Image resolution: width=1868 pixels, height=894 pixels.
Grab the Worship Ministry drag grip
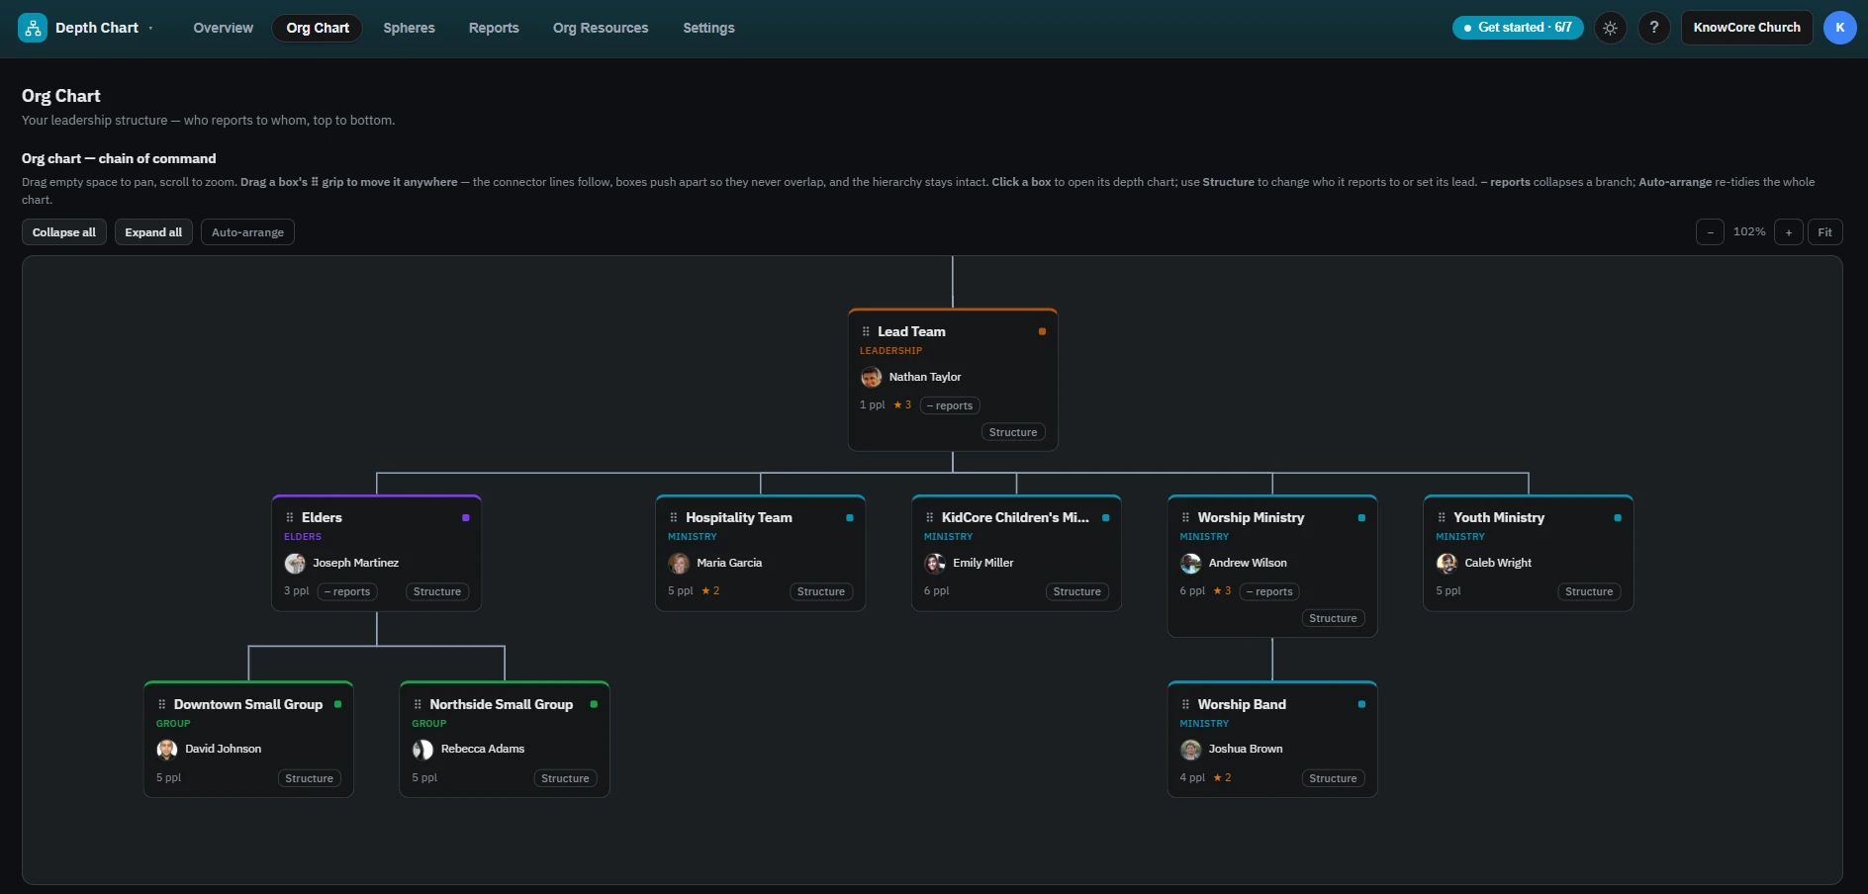click(x=1185, y=517)
